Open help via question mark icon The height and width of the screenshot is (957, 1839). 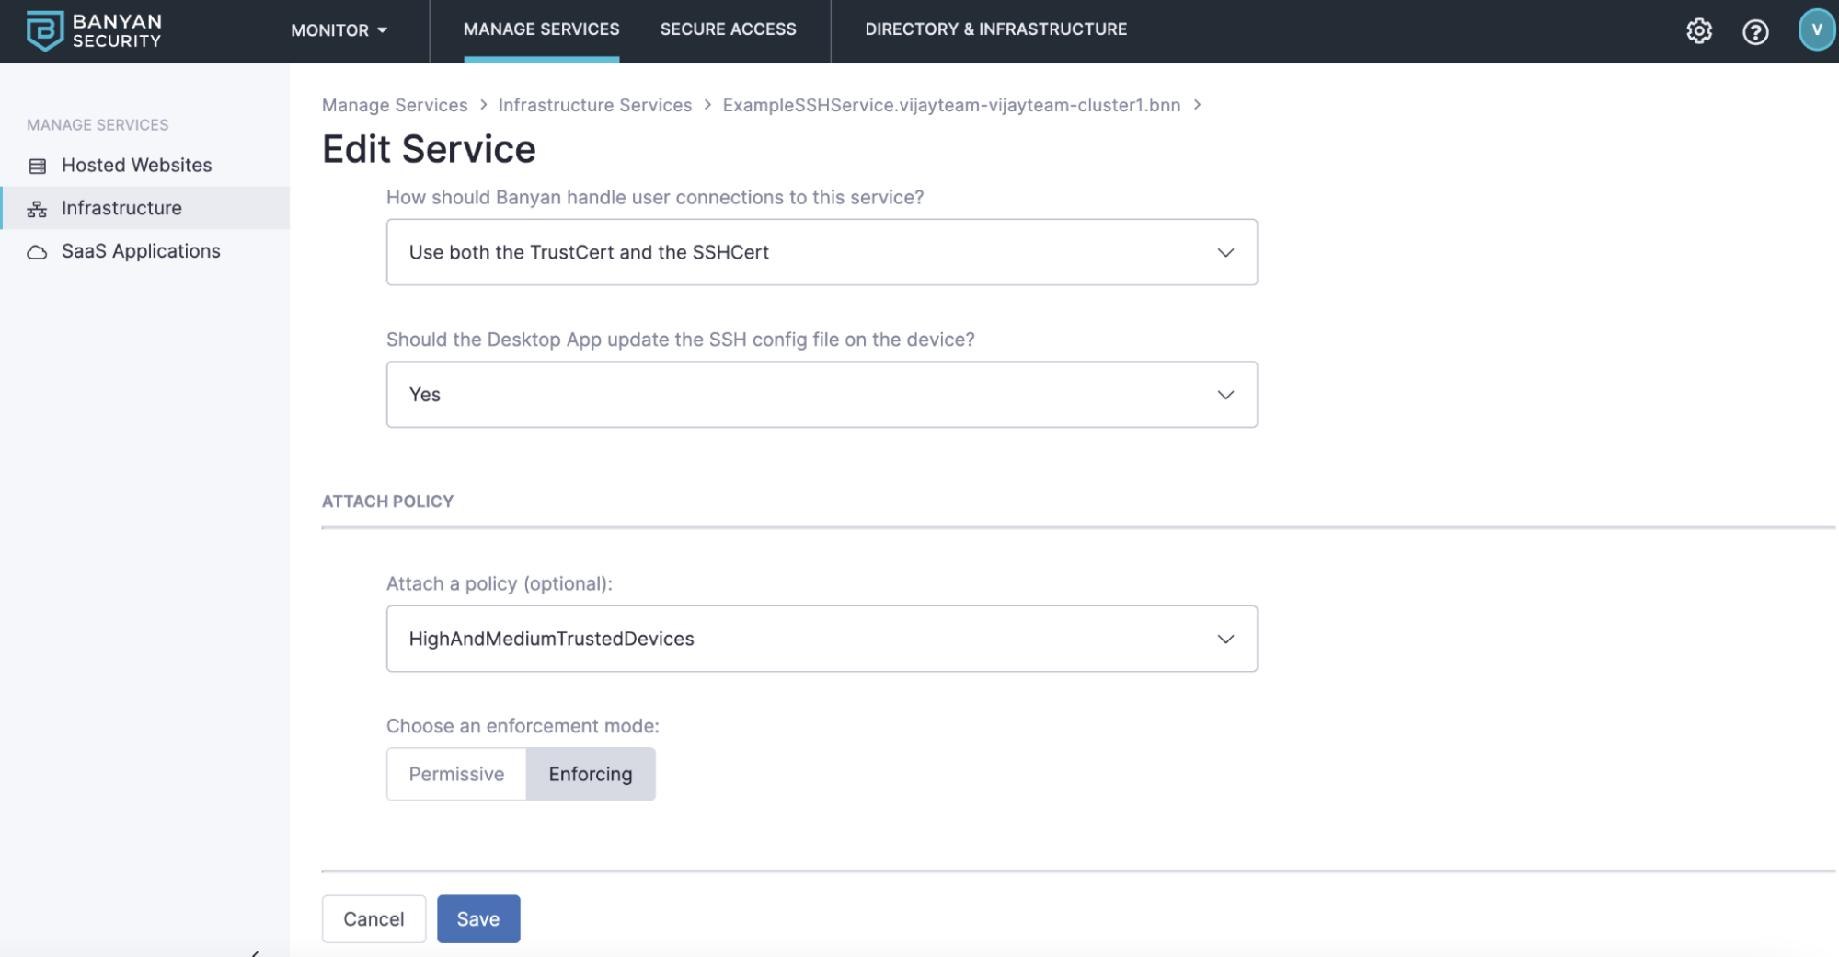click(x=1754, y=32)
